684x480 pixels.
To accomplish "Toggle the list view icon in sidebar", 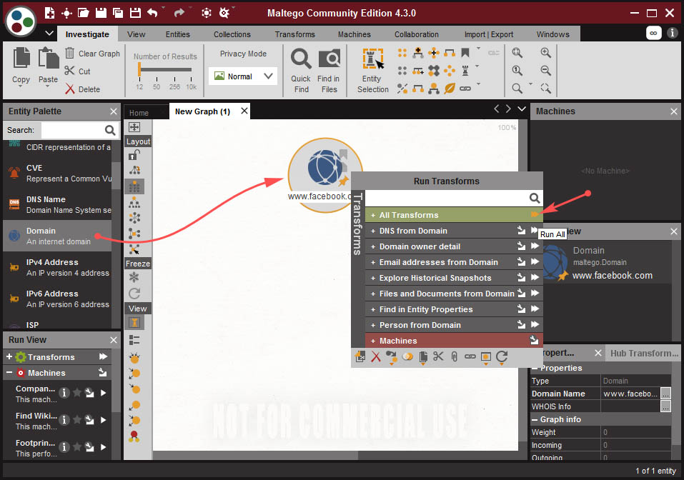I will [134, 341].
